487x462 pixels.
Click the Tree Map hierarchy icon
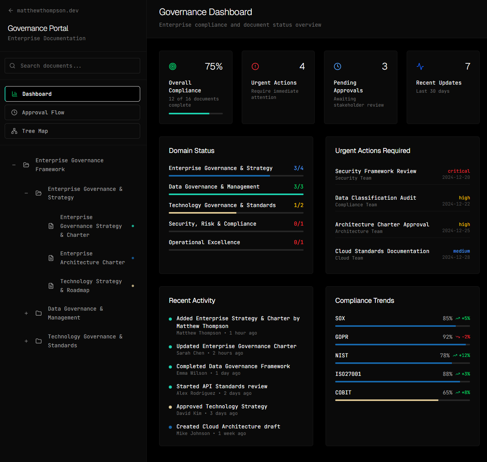coord(14,131)
